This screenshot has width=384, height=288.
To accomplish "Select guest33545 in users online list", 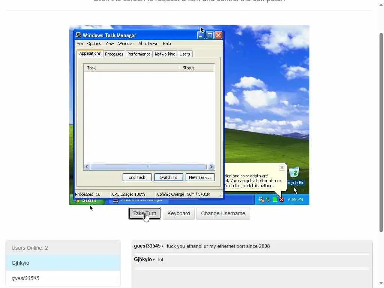I will (x=63, y=278).
